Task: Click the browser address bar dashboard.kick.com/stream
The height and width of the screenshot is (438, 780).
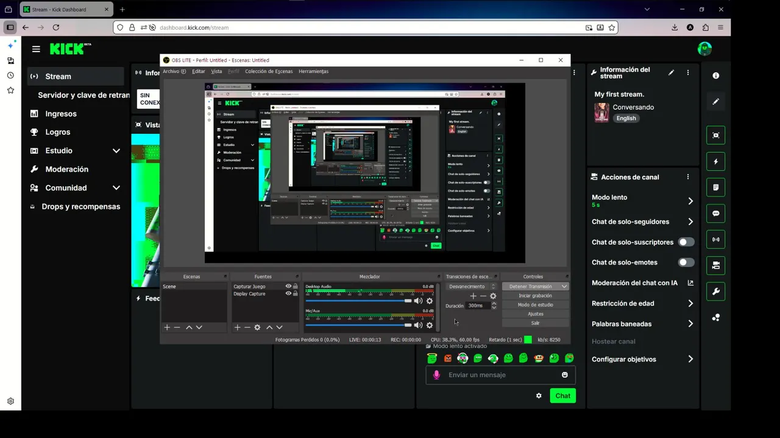Action: [366, 27]
